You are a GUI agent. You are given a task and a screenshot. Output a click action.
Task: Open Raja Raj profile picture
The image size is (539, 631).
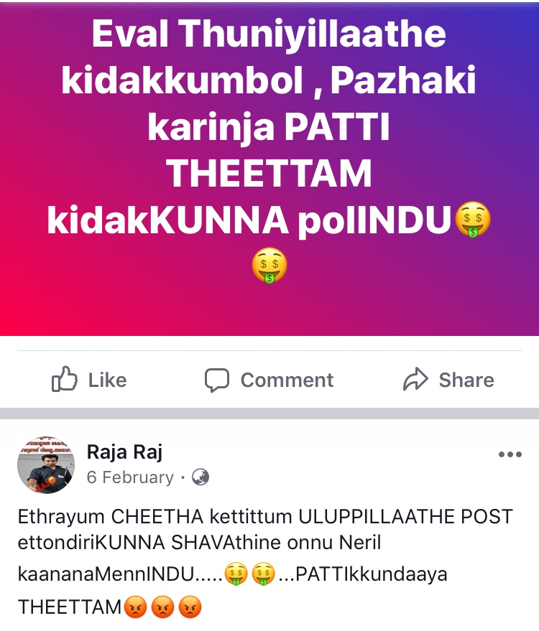pos(46,464)
